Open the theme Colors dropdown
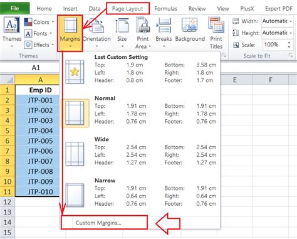Screen dimensions: 297x239 [x=39, y=22]
